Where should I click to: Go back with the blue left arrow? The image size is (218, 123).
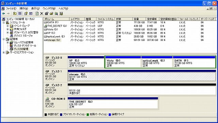click(3, 14)
